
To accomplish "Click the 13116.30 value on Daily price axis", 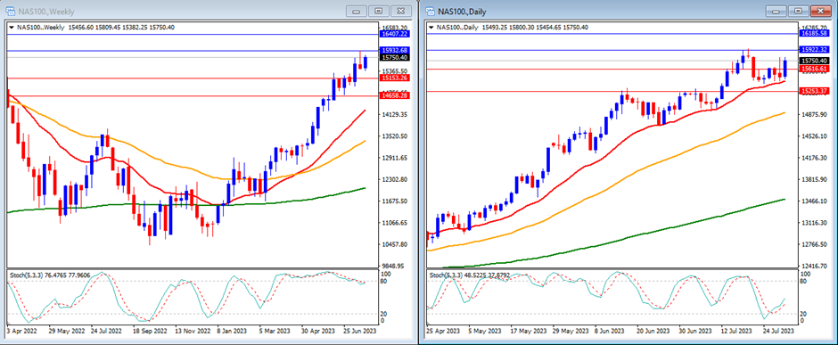I will click(816, 223).
